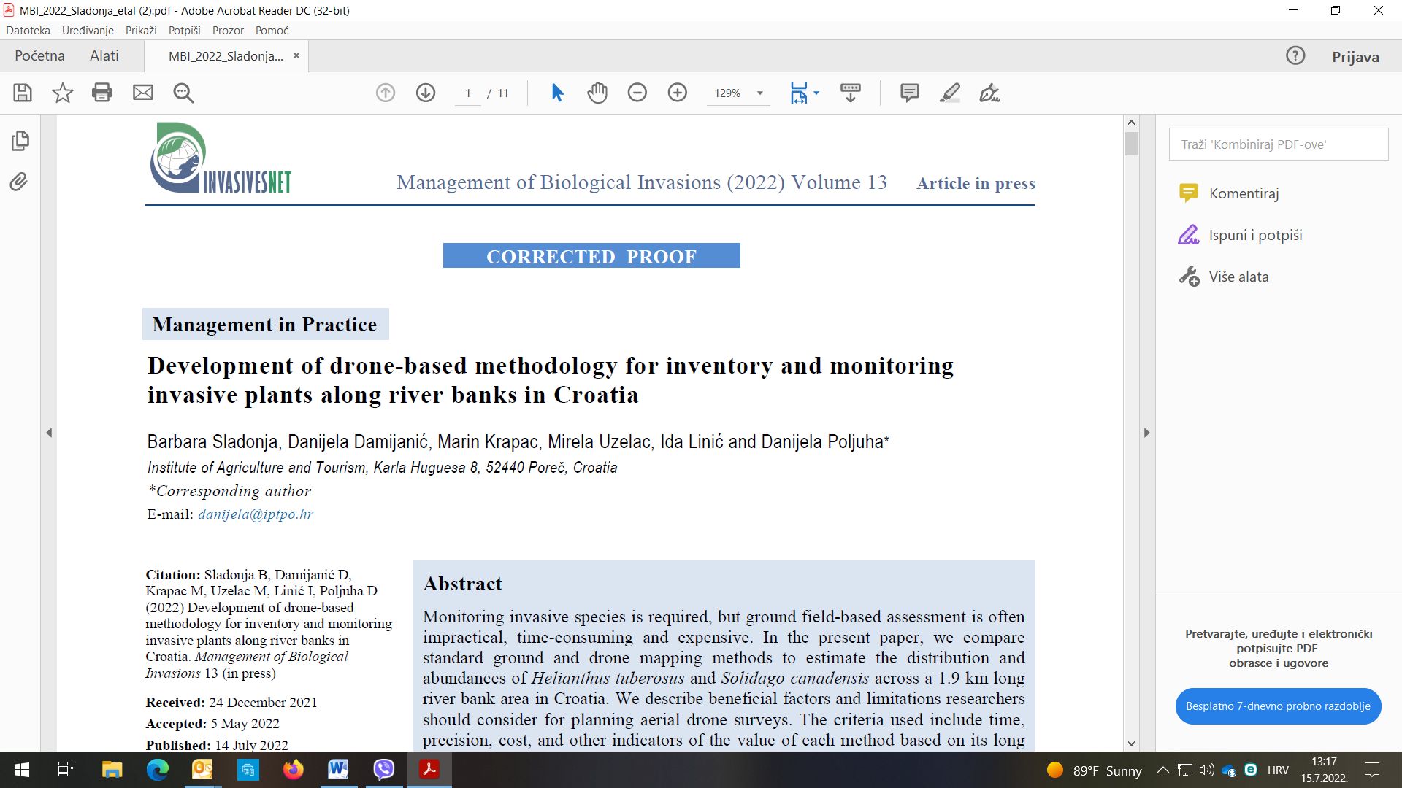Save the PDF with the floppy disk icon
The width and height of the screenshot is (1402, 788).
click(23, 93)
